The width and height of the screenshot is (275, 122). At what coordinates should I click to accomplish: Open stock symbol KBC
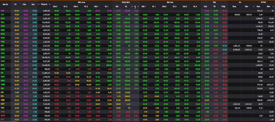[2, 30]
